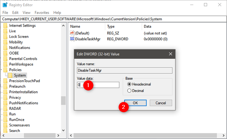Click the DisableTaskMgr DWORD value icon
This screenshot has height=139, width=227.
pos(72,39)
